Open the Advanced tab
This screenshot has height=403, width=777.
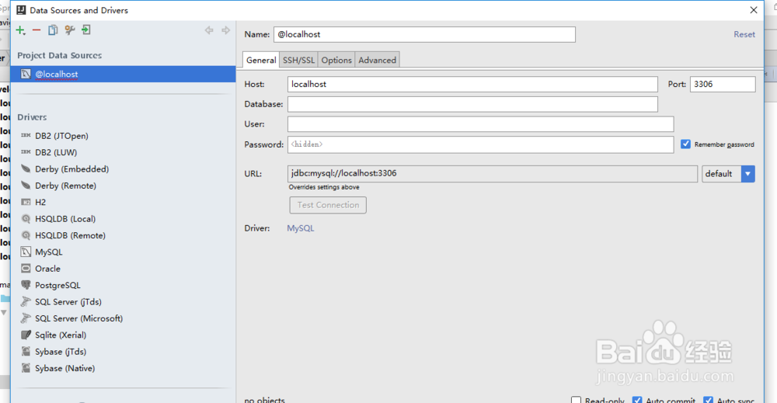click(377, 60)
